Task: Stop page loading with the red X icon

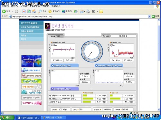Action: point(24,11)
